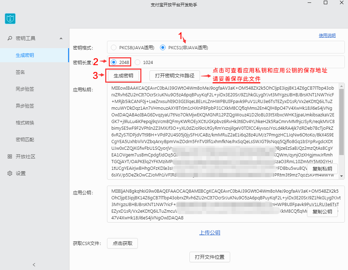348x270 pixels.
Task: Click the 打开密钥文件路径 button
Action: click(175, 76)
